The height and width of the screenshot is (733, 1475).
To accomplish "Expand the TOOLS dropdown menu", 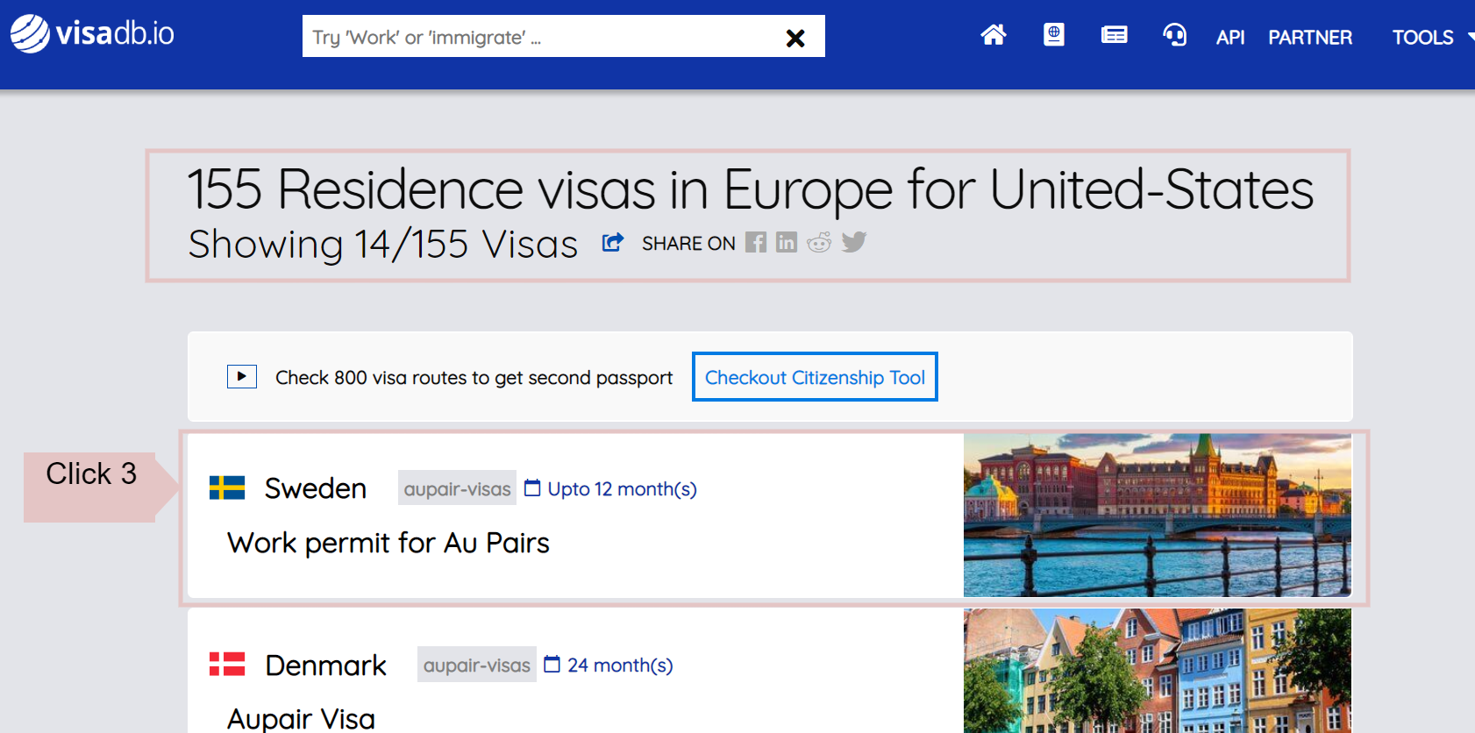I will point(1428,38).
